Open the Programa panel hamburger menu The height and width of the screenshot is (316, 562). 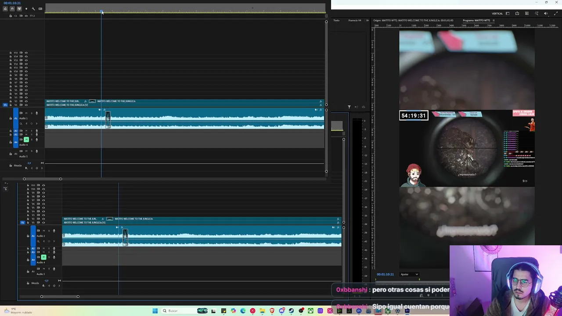494,20
